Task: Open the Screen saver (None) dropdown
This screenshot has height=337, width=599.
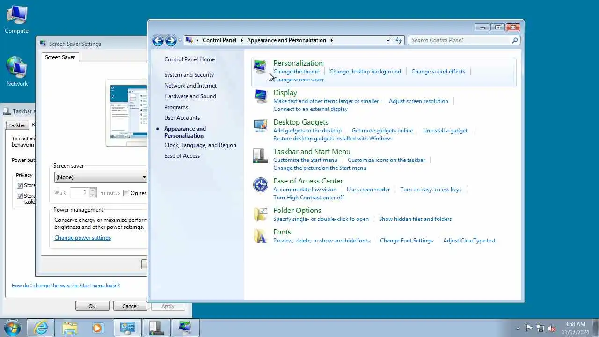Action: click(x=101, y=177)
